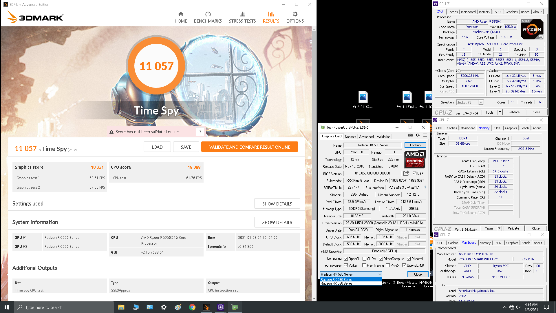Open SPD tab in CPU-Z Memory window

(497, 128)
